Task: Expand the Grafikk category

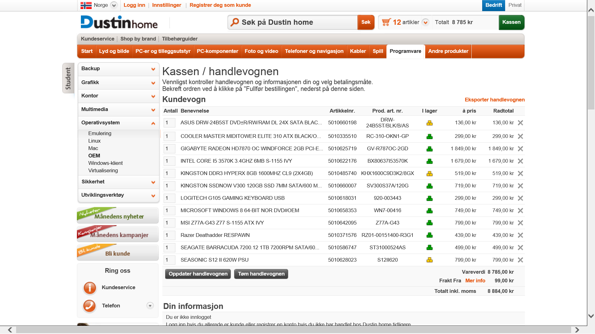Action: tap(153, 83)
